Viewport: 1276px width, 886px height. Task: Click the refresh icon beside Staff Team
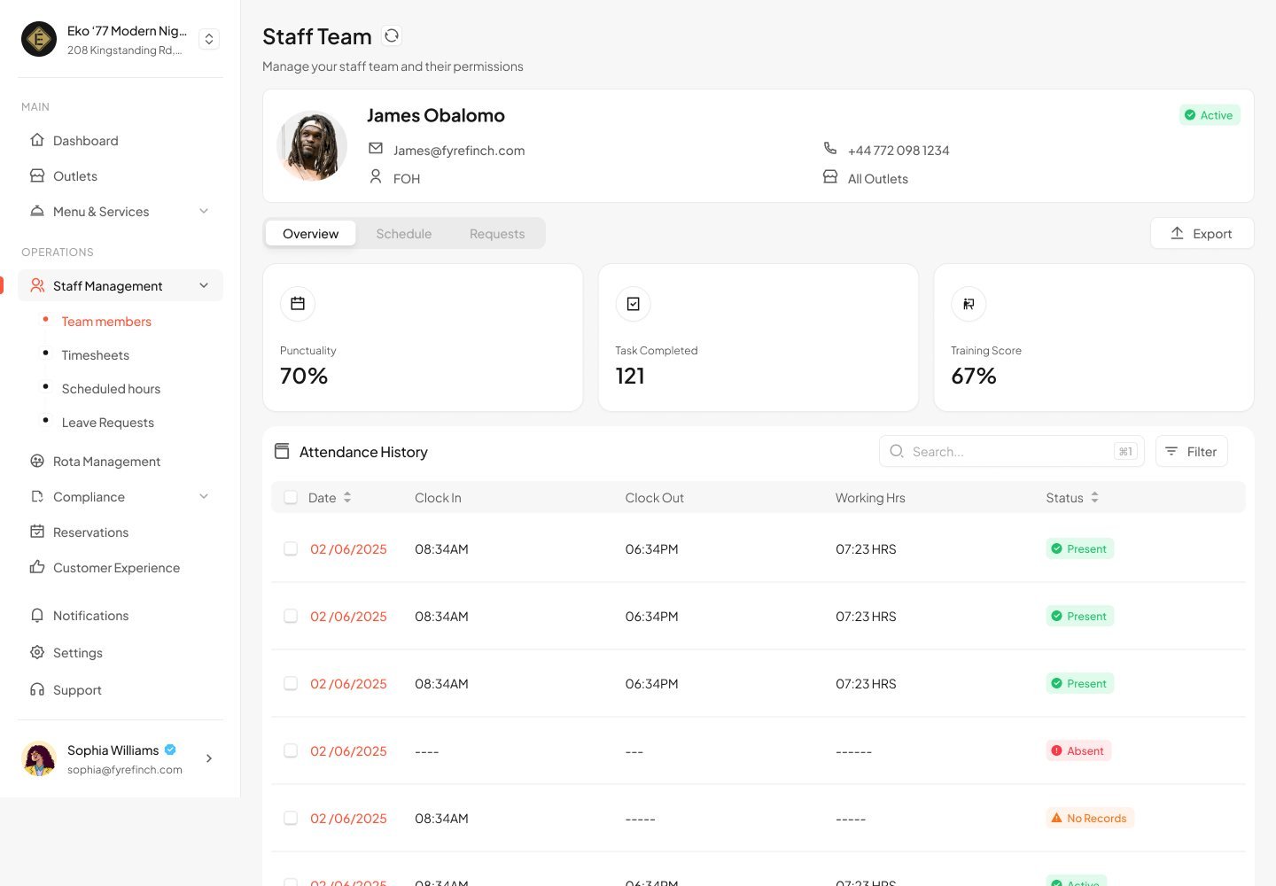[x=392, y=35]
